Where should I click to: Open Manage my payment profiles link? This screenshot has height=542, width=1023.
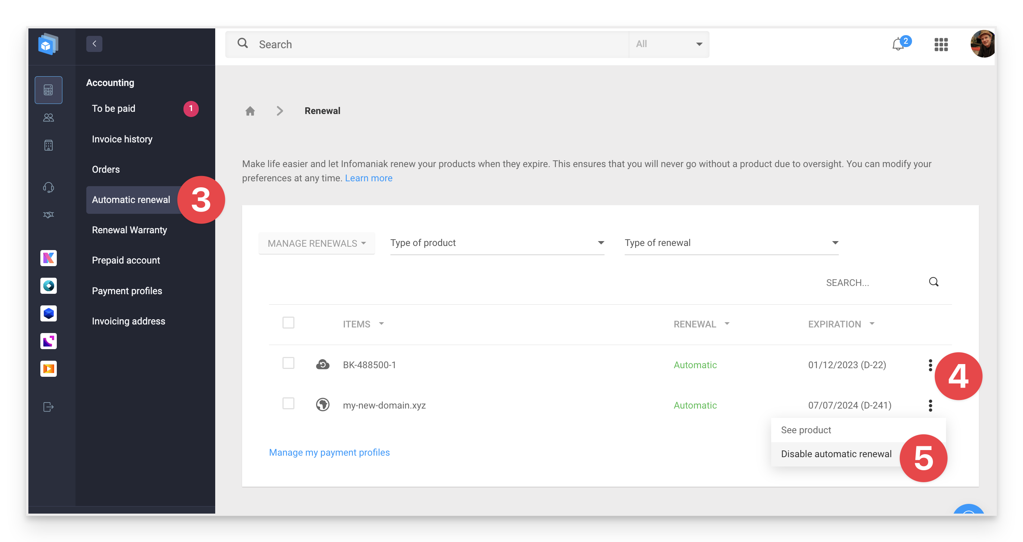[329, 452]
